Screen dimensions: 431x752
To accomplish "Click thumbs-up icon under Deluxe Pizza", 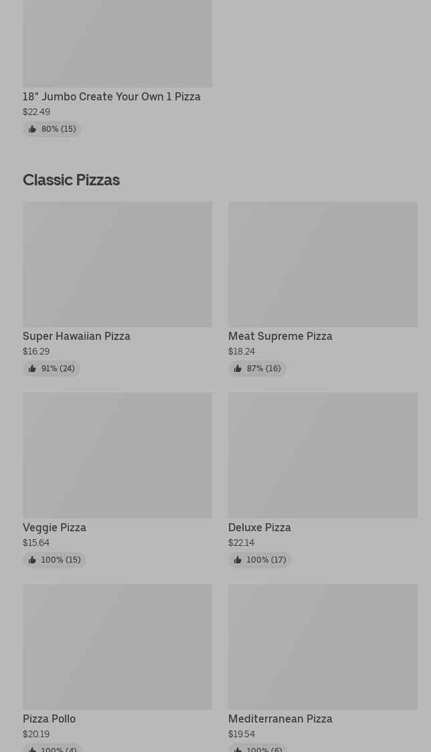I will pos(238,560).
